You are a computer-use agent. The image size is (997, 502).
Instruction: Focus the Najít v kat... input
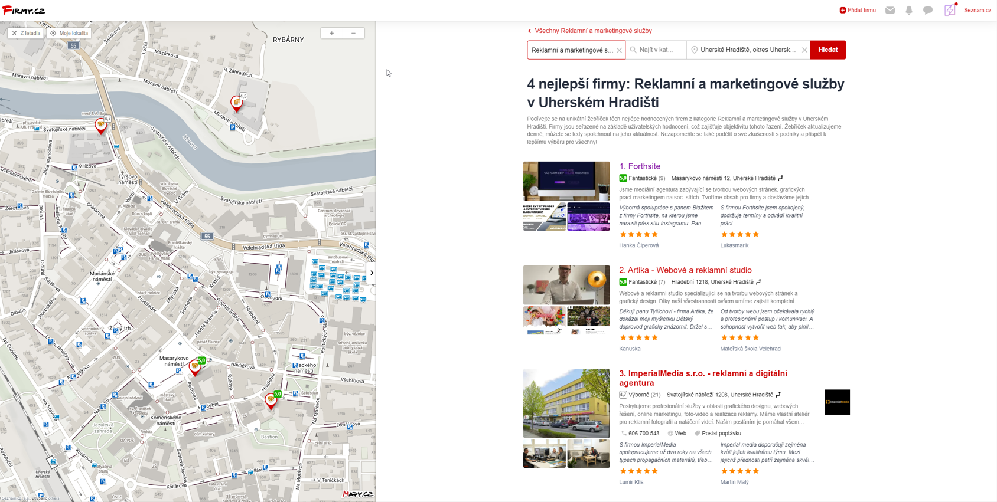[656, 50]
